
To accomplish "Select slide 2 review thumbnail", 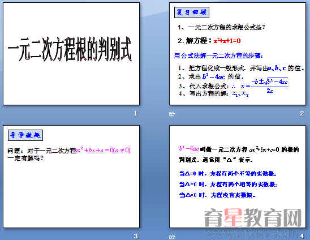I will point(238,54).
